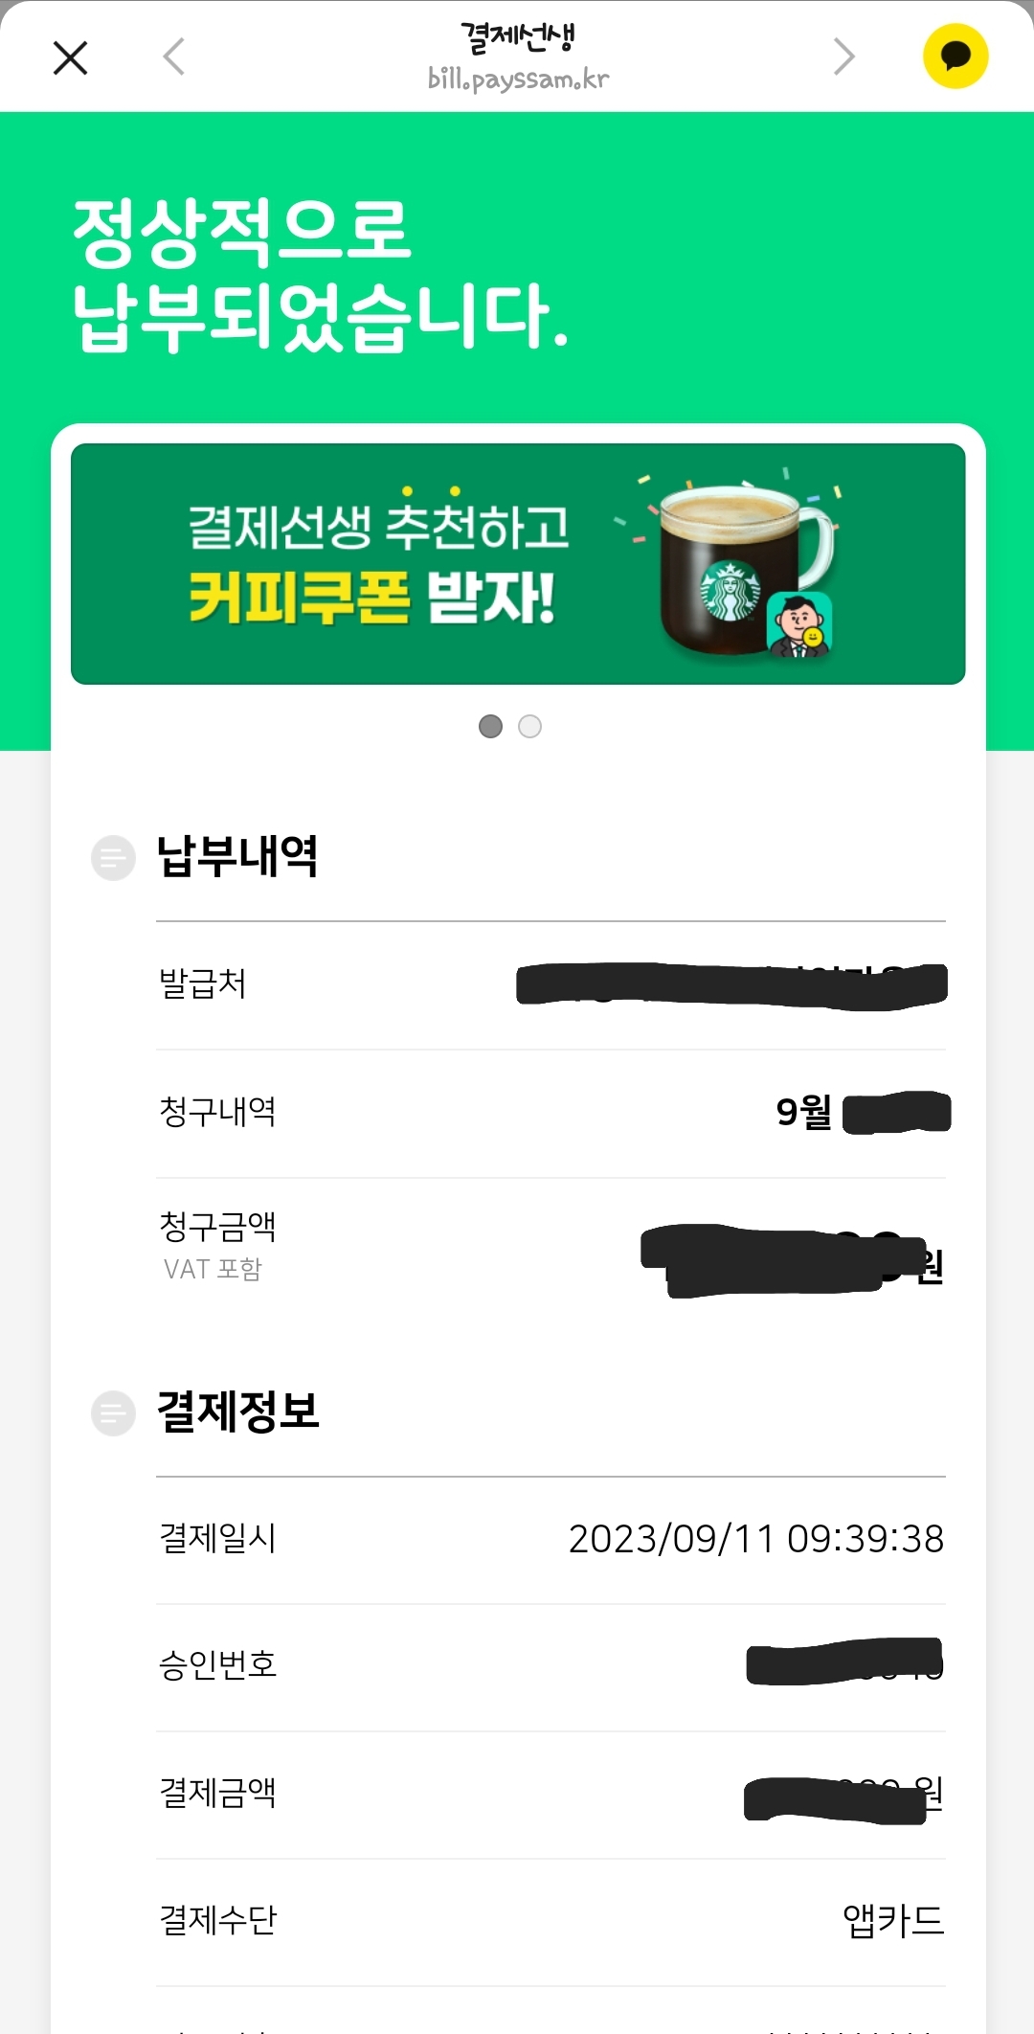Open the yellow KakaoTalk chat bubble icon
The height and width of the screenshot is (2034, 1034).
(955, 56)
